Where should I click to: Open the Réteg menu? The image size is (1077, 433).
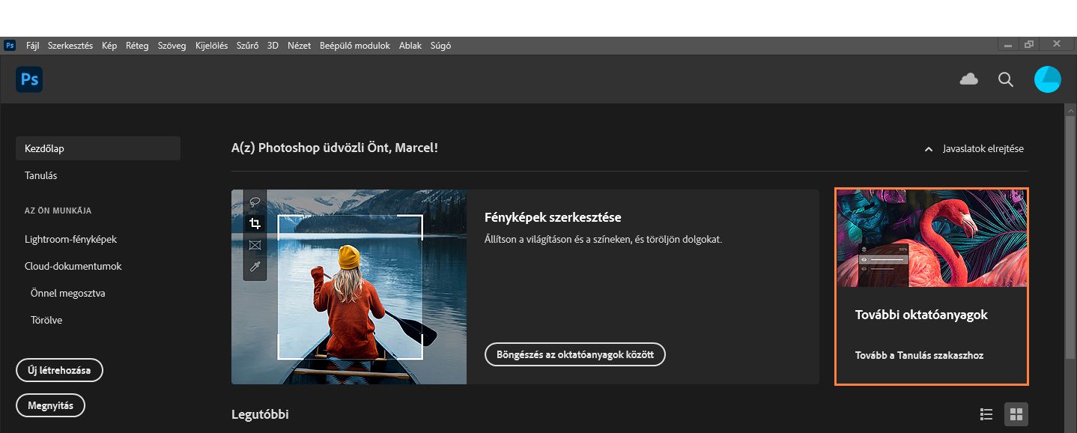click(x=137, y=46)
